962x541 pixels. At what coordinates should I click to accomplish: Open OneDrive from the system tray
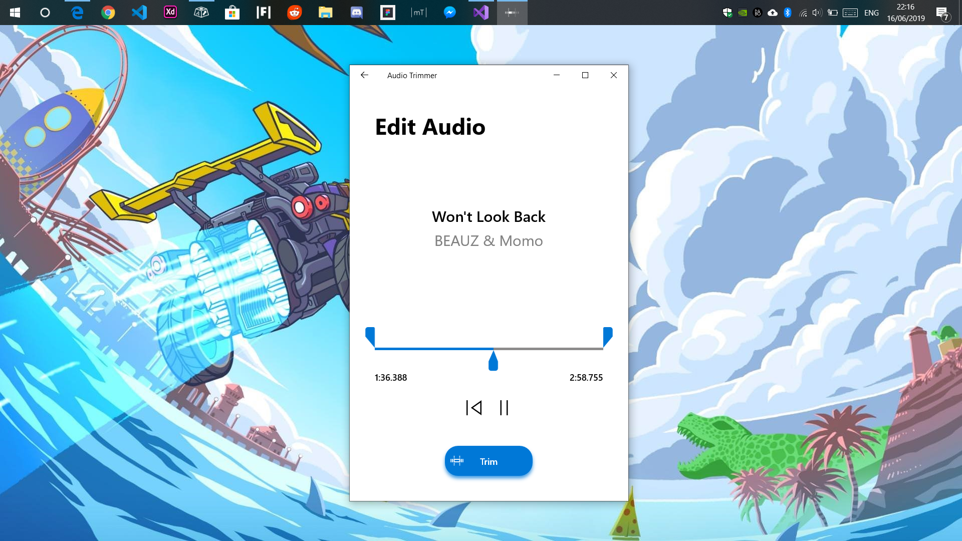pyautogui.click(x=773, y=13)
